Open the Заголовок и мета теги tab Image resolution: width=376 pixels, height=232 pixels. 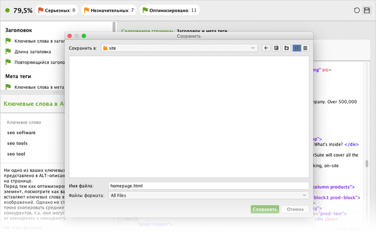[x=202, y=31]
